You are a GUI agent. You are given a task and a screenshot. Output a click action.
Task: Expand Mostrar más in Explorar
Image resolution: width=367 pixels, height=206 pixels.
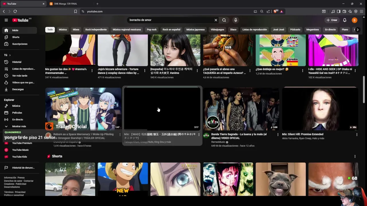pyautogui.click(x=19, y=126)
